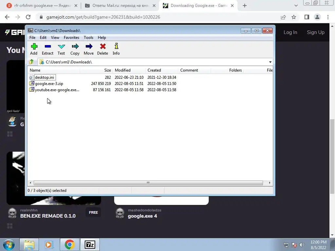Open the Favorites menu

[71, 38]
